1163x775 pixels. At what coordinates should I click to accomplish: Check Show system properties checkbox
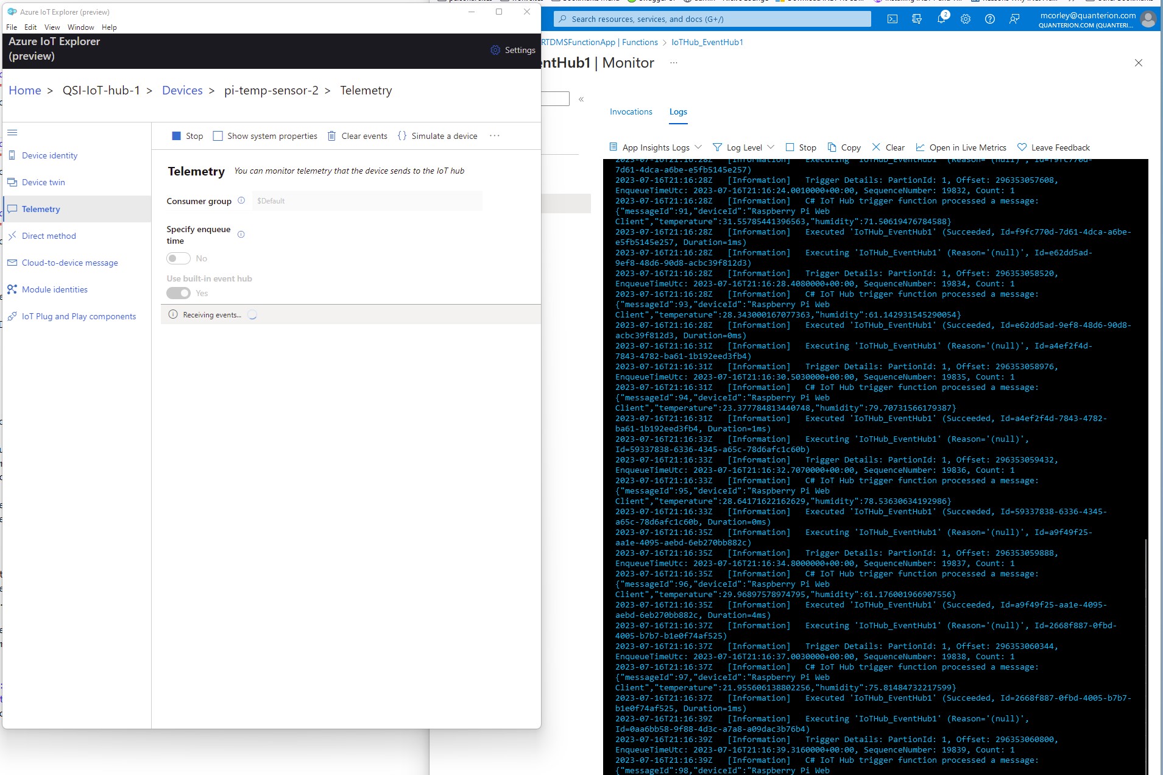click(217, 136)
